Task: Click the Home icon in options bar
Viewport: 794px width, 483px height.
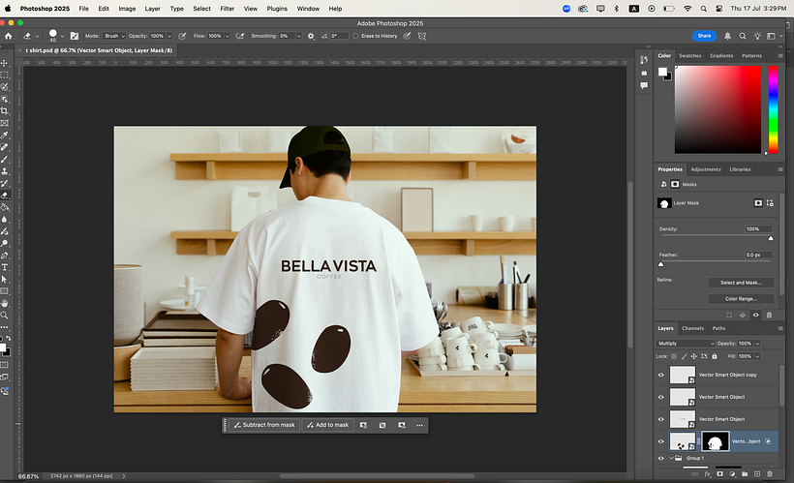Action: [x=8, y=36]
